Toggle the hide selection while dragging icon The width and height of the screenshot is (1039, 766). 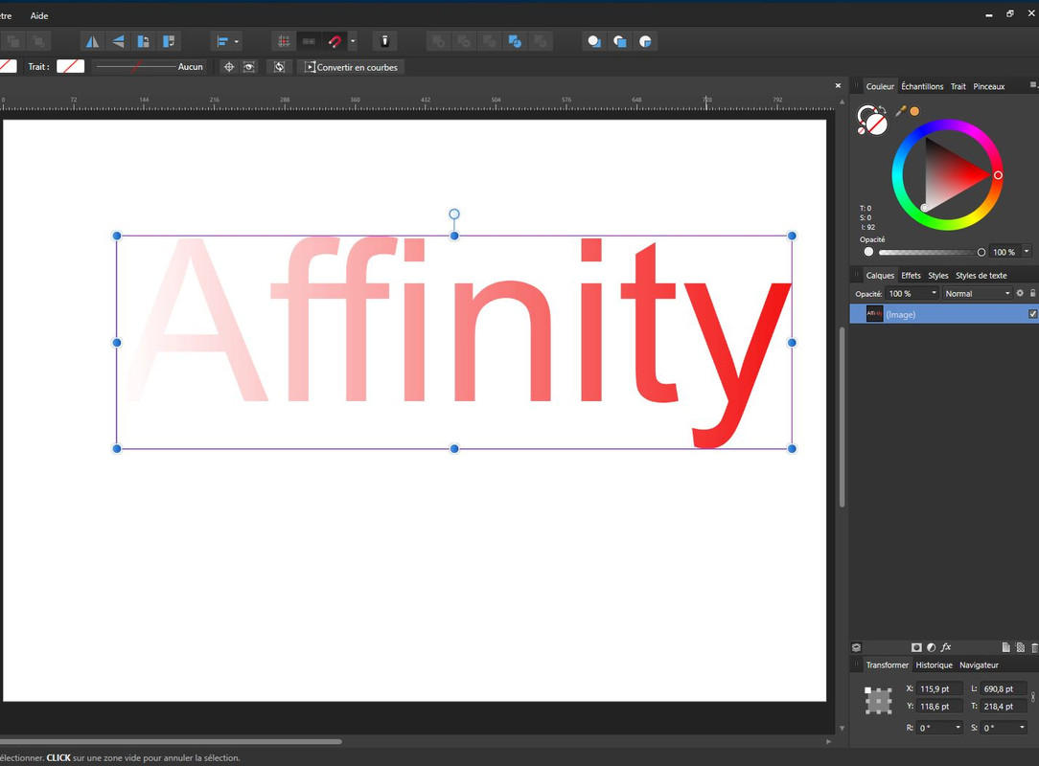[x=249, y=67]
